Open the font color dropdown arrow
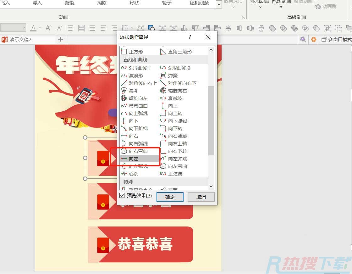 tap(40, 28)
